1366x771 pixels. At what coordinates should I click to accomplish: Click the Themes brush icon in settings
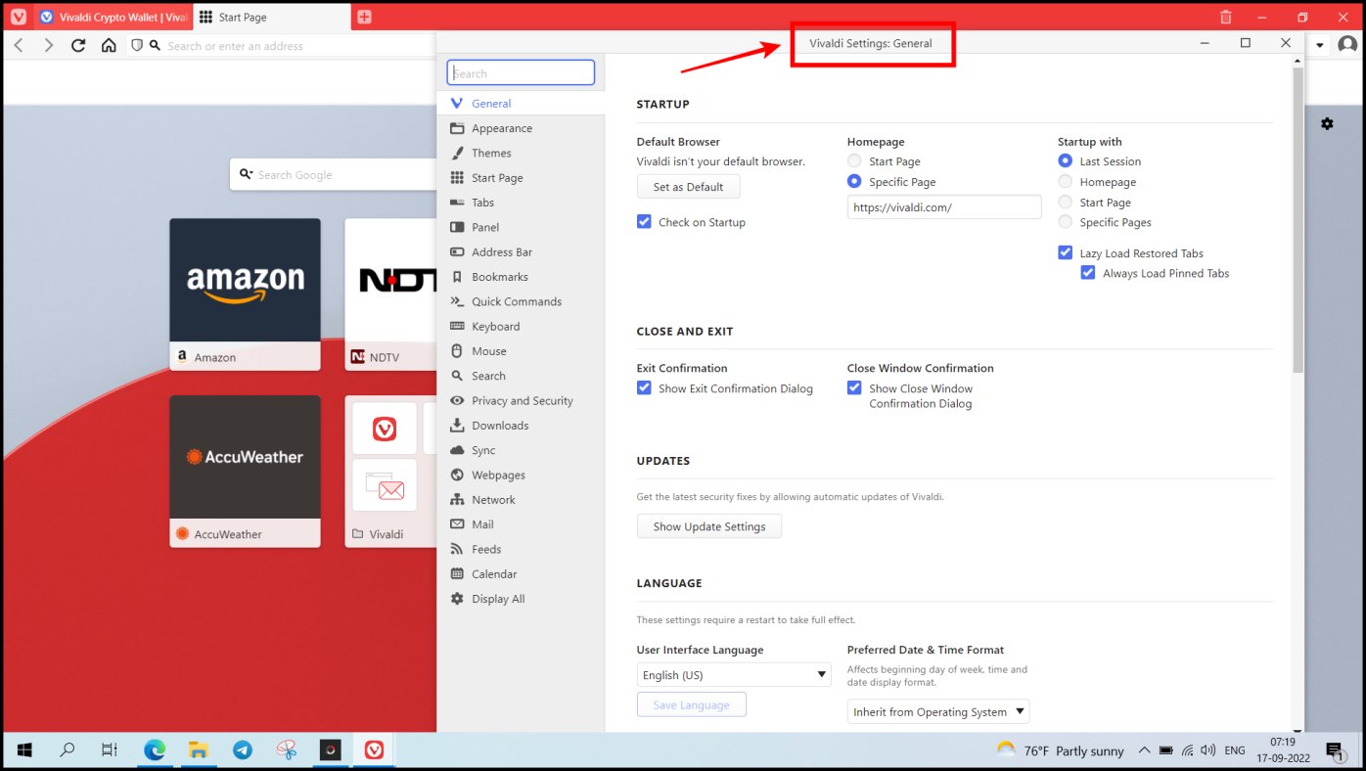click(x=457, y=153)
